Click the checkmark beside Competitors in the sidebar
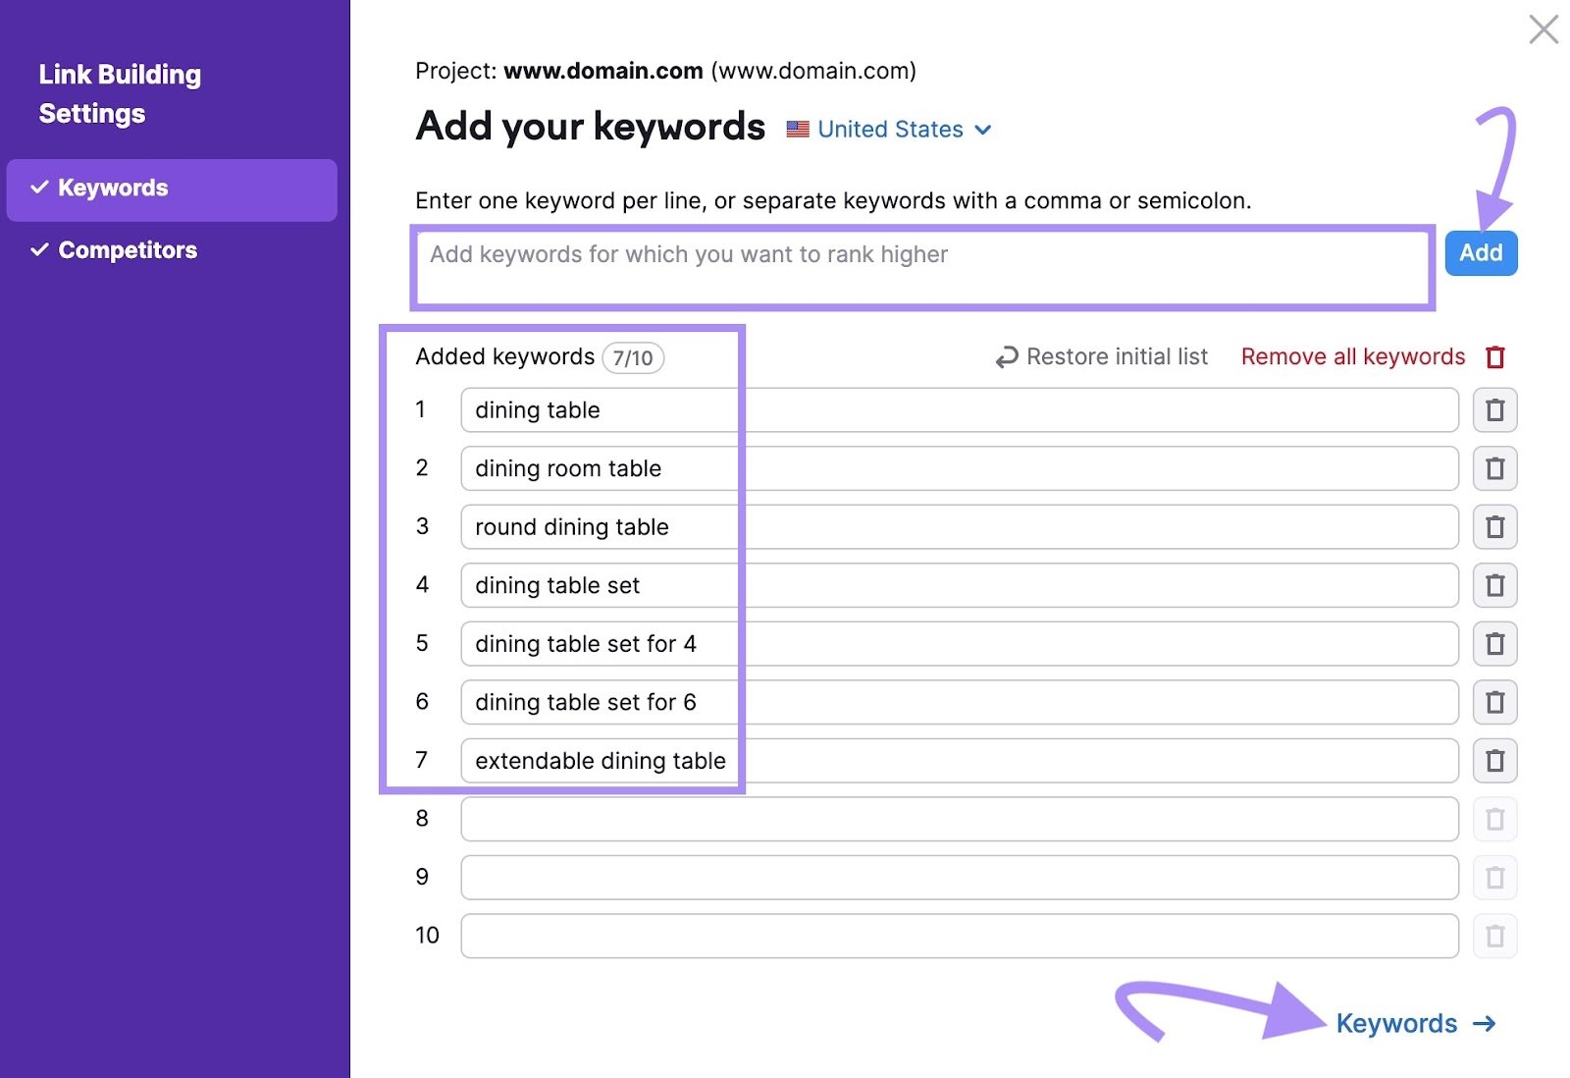The width and height of the screenshot is (1570, 1078). coord(39,250)
